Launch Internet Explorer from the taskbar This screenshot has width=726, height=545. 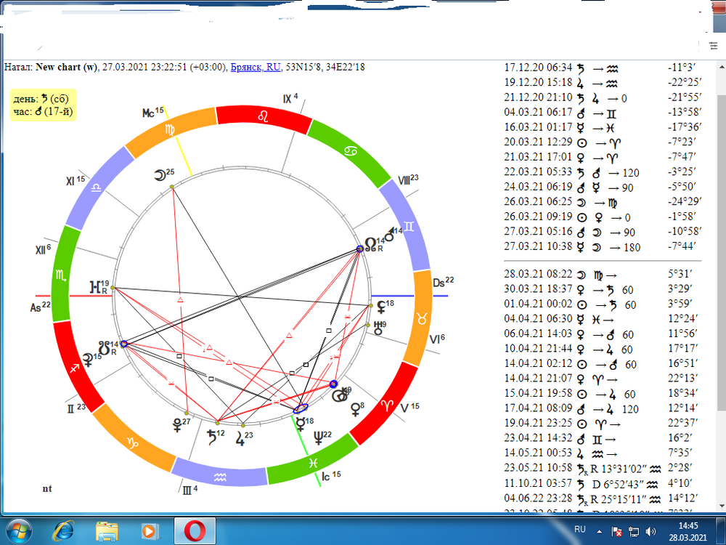point(63,531)
